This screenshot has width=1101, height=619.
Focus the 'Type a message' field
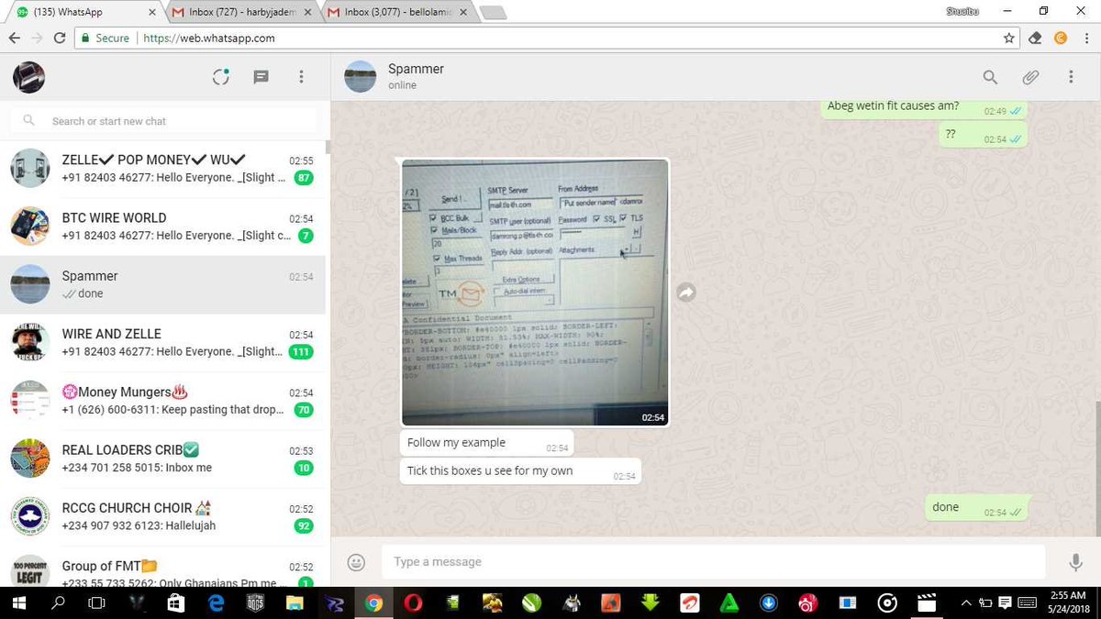click(x=714, y=562)
